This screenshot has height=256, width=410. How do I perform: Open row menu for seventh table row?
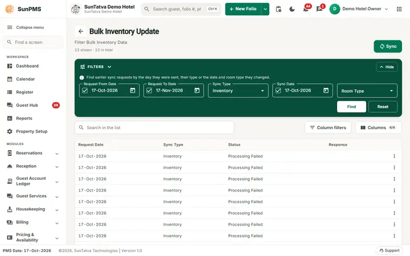394,224
